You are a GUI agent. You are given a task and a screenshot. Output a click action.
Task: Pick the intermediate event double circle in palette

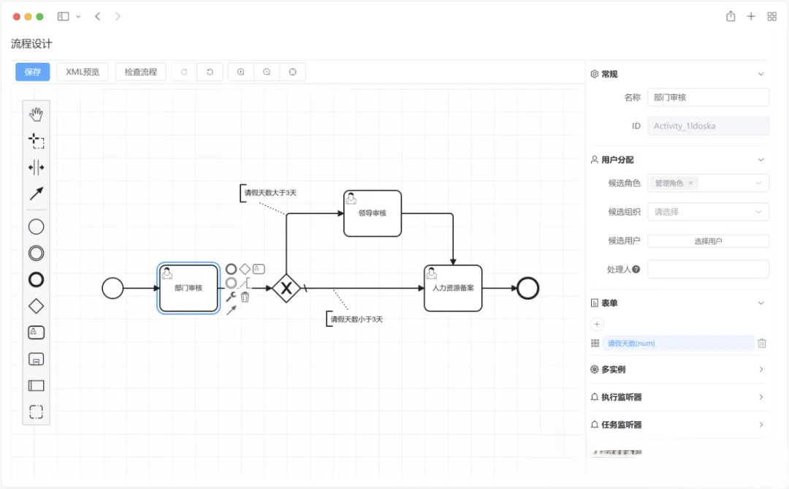click(36, 254)
